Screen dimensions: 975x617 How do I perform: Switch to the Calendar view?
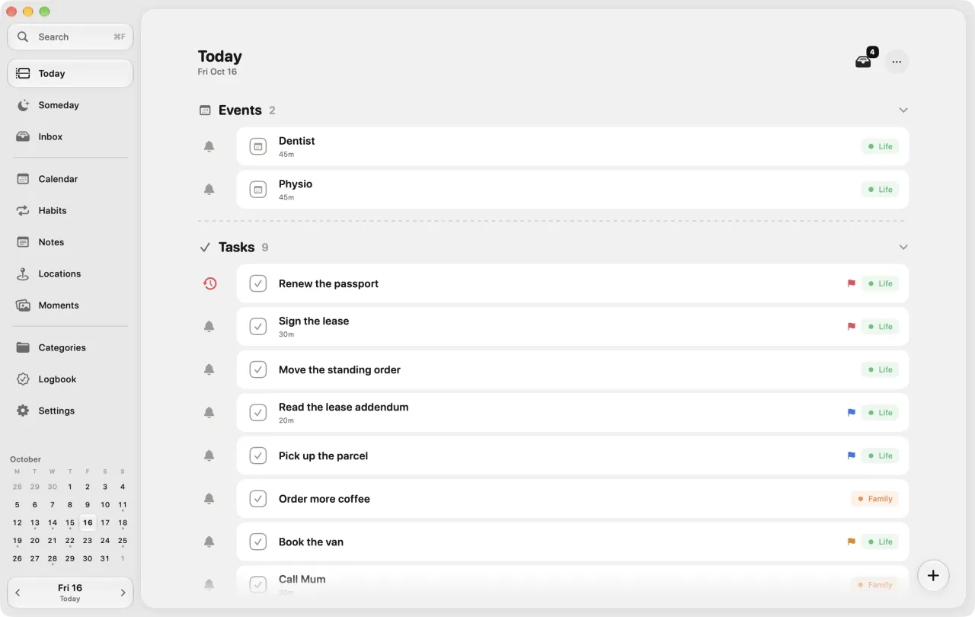(x=70, y=179)
